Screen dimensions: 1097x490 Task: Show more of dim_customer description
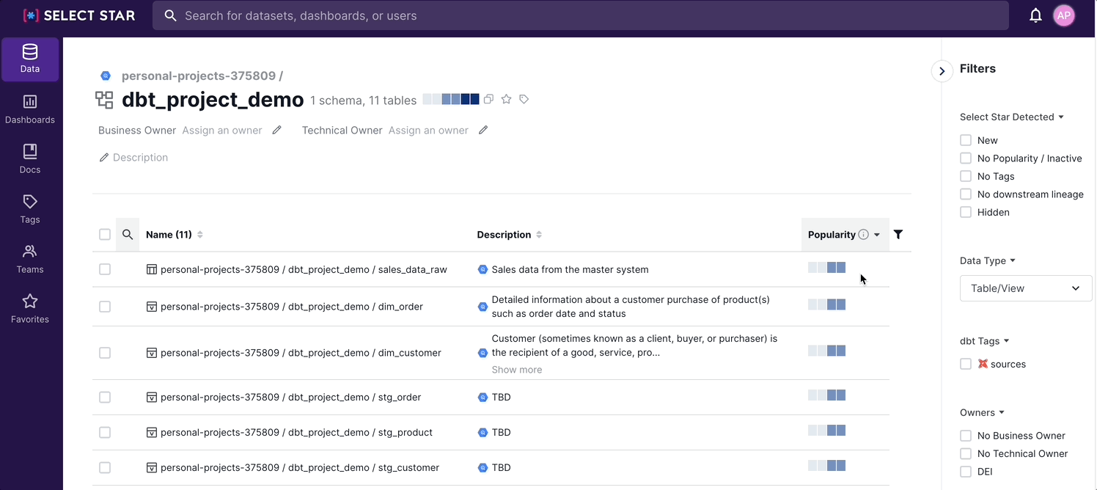517,370
